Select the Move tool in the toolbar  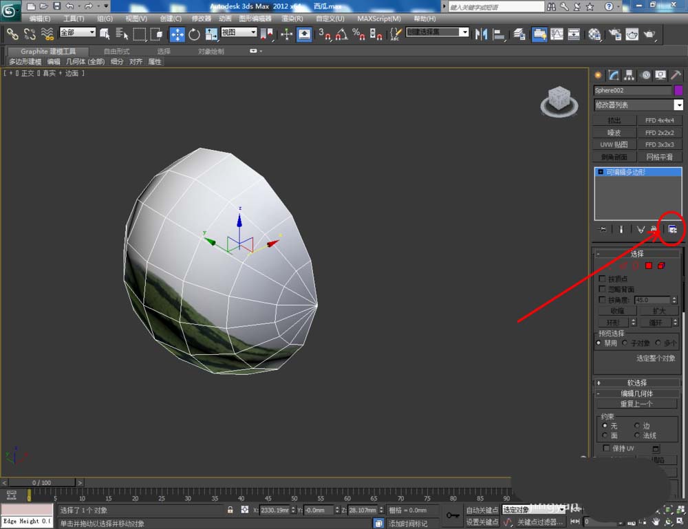[x=177, y=34]
